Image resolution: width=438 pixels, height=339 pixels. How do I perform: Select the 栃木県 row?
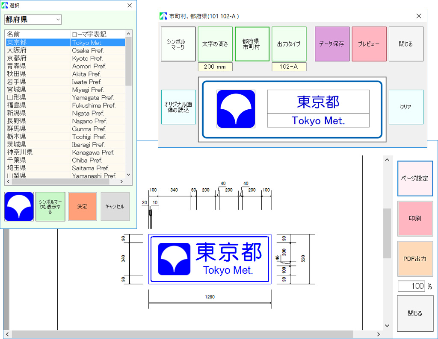pyautogui.click(x=65, y=136)
